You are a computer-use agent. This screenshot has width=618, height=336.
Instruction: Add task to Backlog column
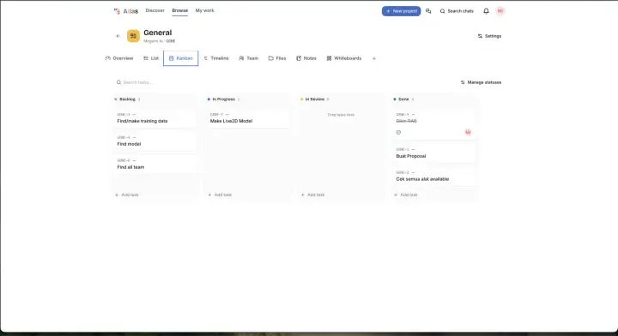pyautogui.click(x=127, y=195)
